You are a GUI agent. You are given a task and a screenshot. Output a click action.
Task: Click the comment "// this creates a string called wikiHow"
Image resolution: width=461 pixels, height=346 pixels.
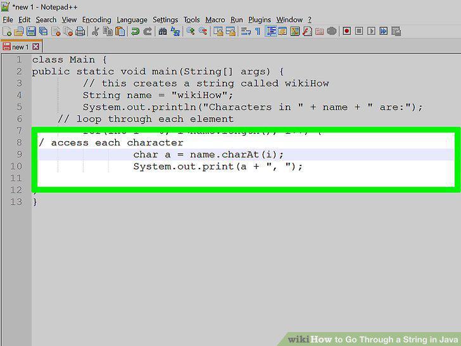(x=206, y=83)
